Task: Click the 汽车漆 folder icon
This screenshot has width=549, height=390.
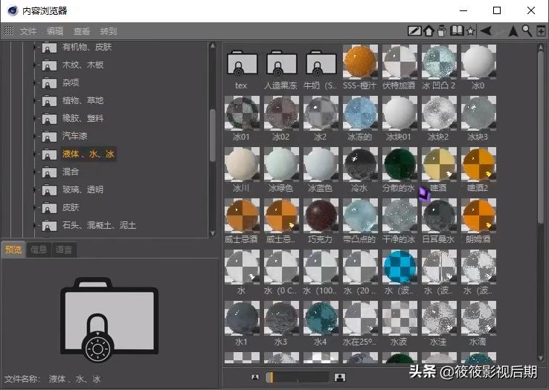Action: pyautogui.click(x=49, y=137)
